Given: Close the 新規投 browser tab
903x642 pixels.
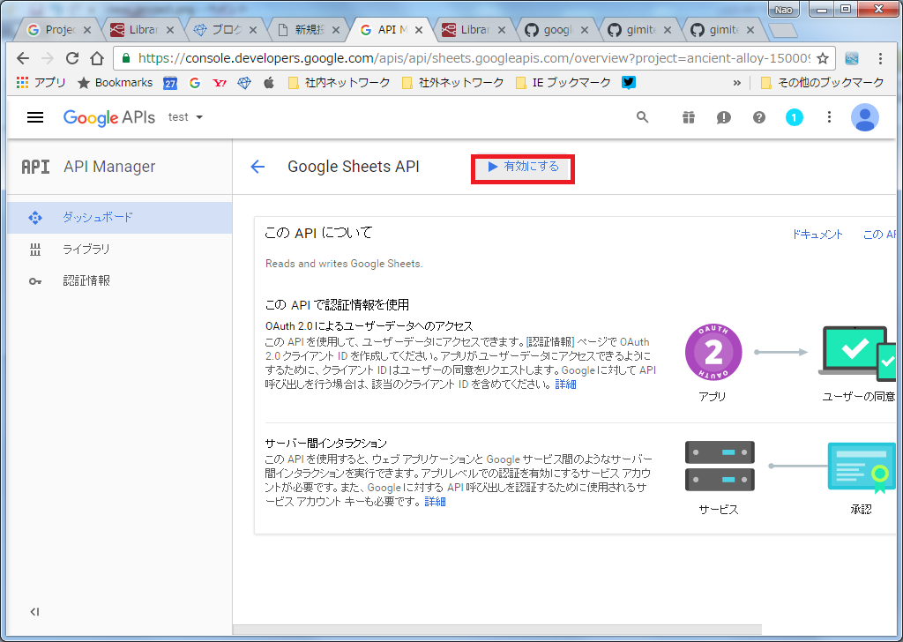Looking at the screenshot, I should click(x=336, y=30).
